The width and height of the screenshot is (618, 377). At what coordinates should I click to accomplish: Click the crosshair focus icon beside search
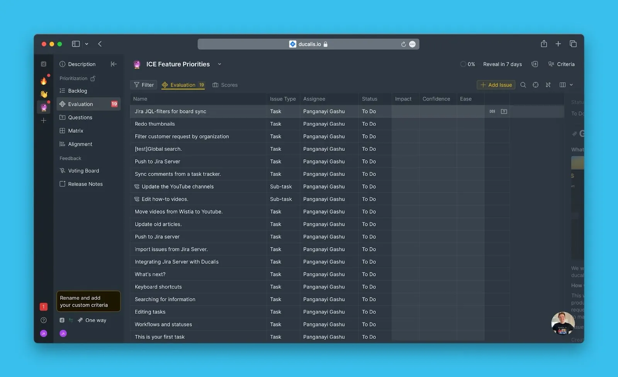(x=535, y=85)
